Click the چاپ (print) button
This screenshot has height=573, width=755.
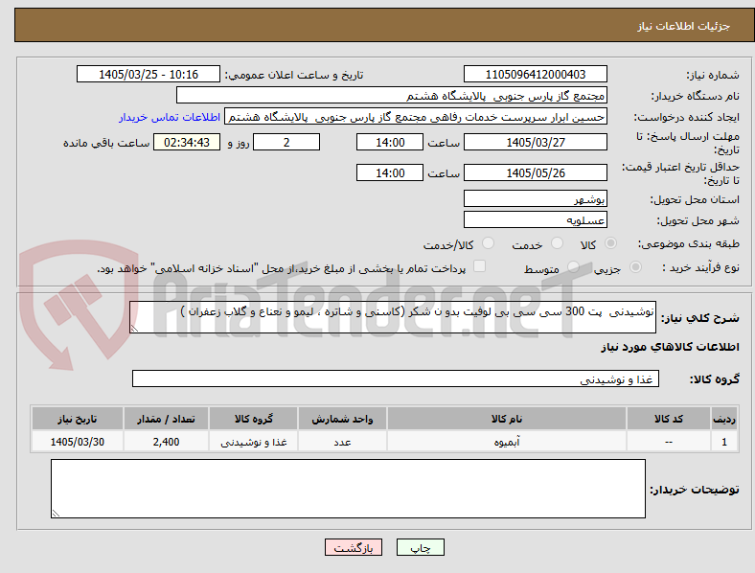[420, 547]
